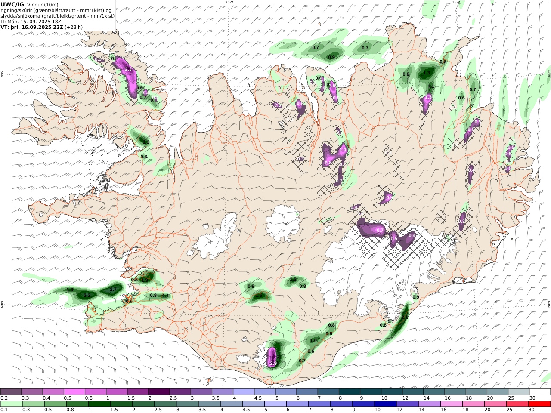Pick the white 30 swatch in top legend row
This screenshot has height=413, width=551.
pyautogui.click(x=540, y=391)
